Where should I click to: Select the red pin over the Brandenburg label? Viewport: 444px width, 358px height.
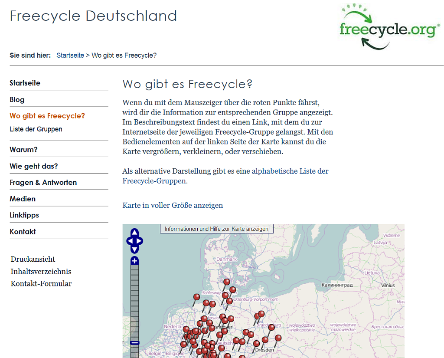(x=271, y=327)
